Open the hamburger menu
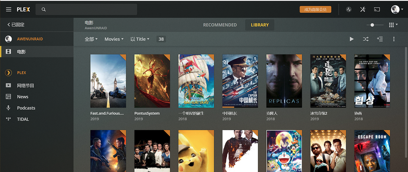The image size is (408, 172). click(9, 9)
